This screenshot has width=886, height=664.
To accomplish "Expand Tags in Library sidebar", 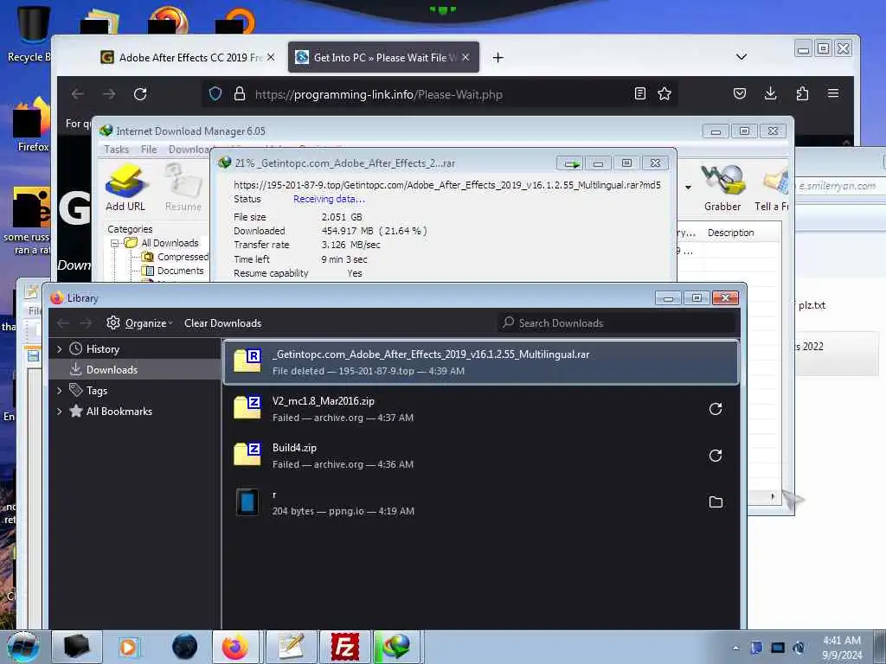I will 60,390.
